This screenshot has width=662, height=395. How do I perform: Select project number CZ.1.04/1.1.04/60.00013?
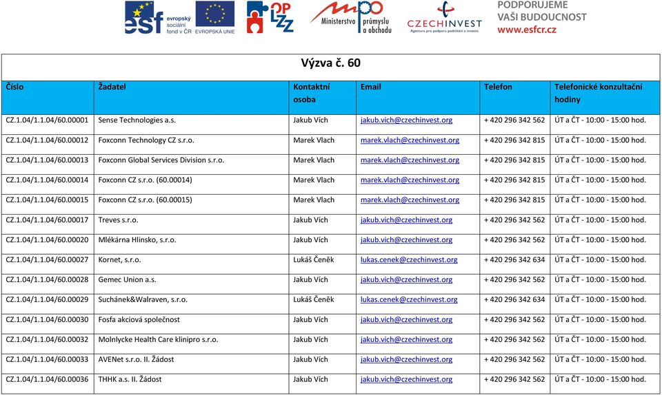click(47, 160)
